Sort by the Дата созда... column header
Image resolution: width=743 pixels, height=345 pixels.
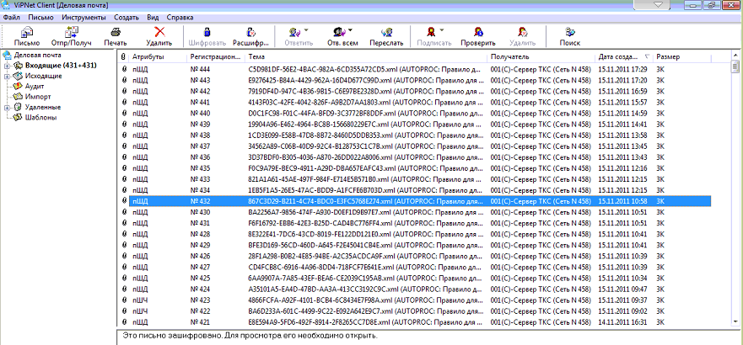click(623, 56)
